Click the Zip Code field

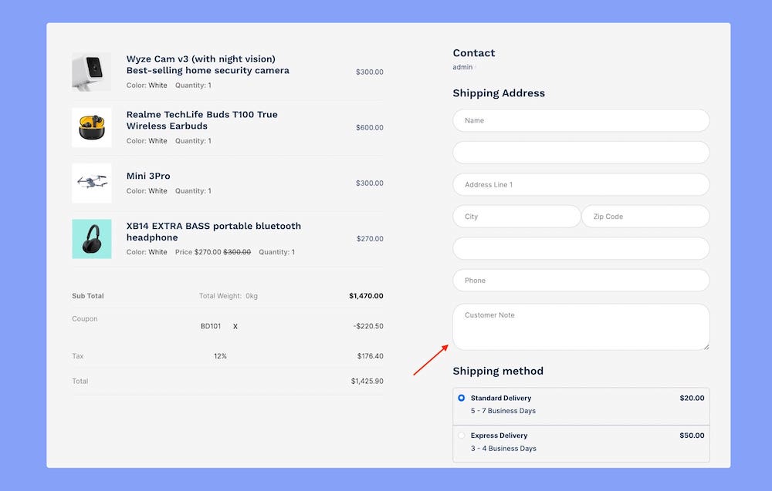645,217
